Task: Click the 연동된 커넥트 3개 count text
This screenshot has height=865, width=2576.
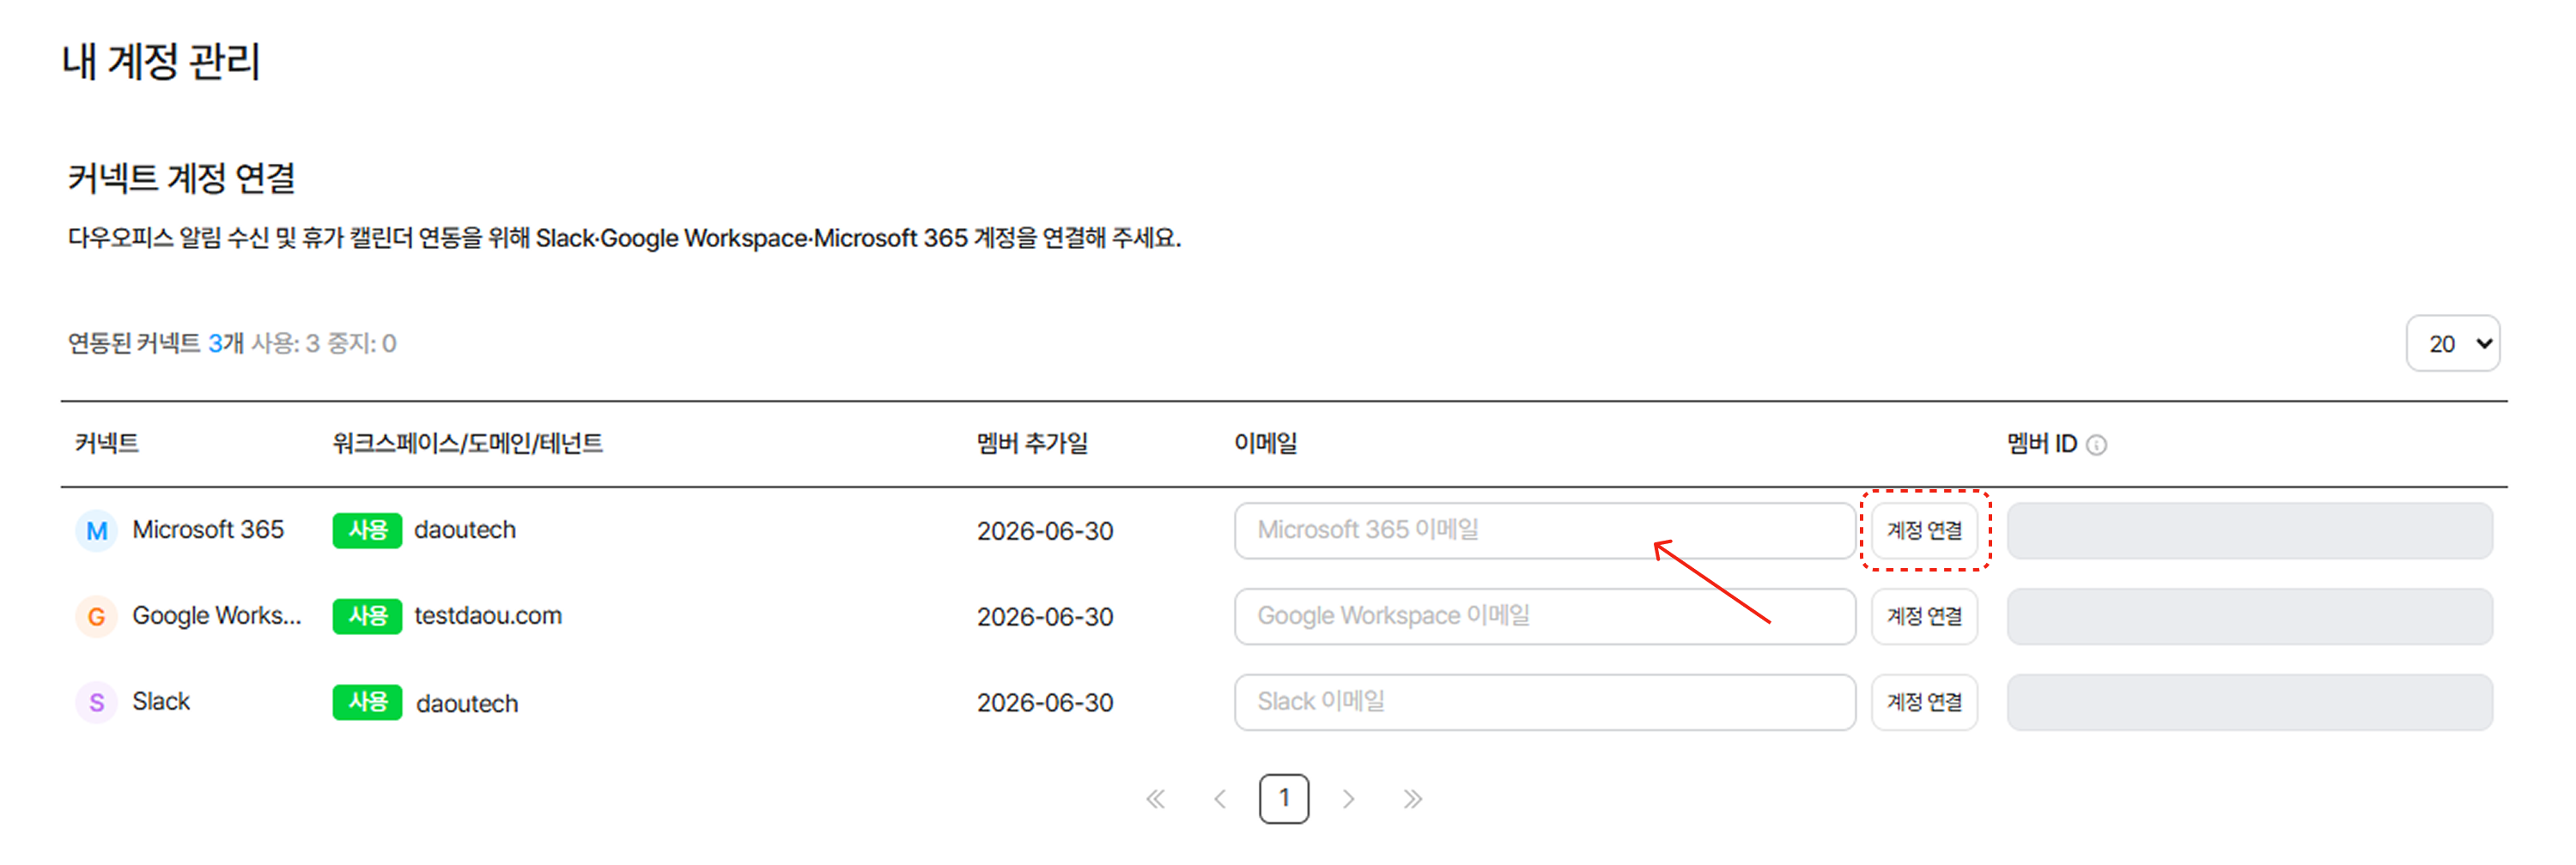Action: click(156, 343)
